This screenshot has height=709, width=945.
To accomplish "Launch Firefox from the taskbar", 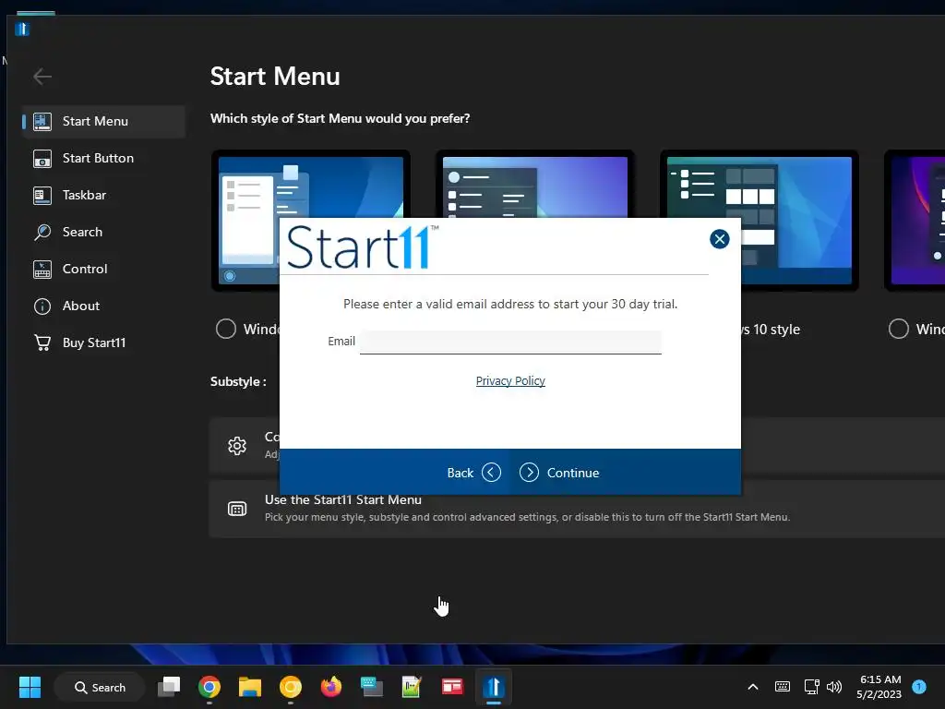I will [331, 687].
